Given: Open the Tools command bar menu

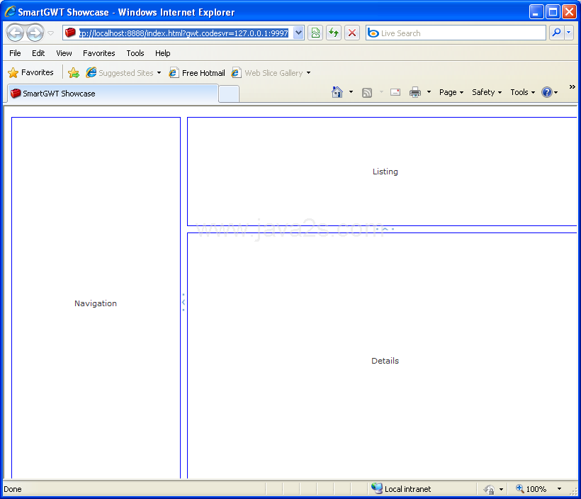Looking at the screenshot, I should click(x=523, y=92).
